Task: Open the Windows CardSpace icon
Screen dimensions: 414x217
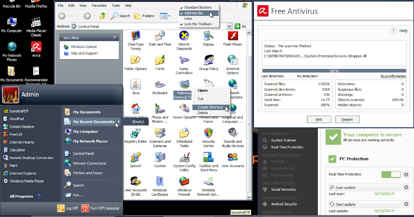Action: (160, 186)
